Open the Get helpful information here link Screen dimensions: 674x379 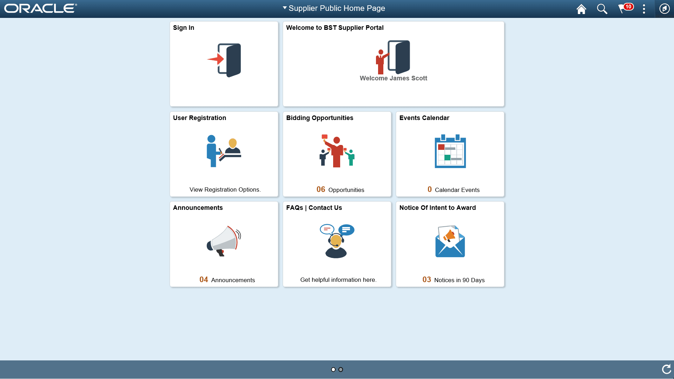pyautogui.click(x=338, y=280)
